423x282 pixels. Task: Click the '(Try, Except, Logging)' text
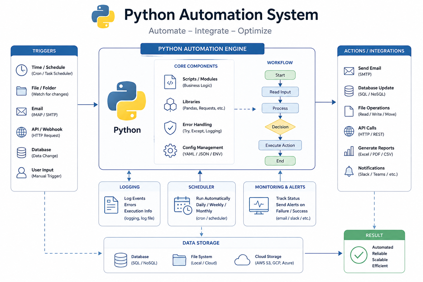coord(202,131)
